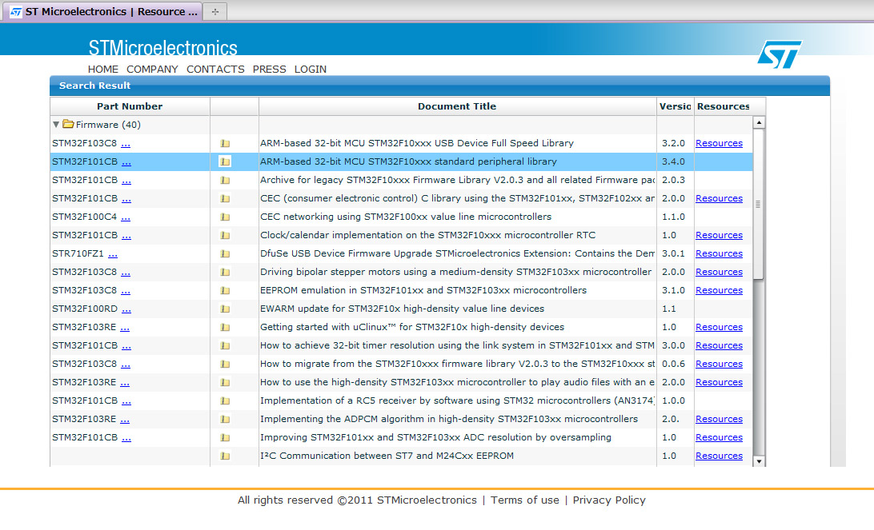Open document icon for Archive for legacy Firmware Library
The height and width of the screenshot is (530, 874).
225,181
